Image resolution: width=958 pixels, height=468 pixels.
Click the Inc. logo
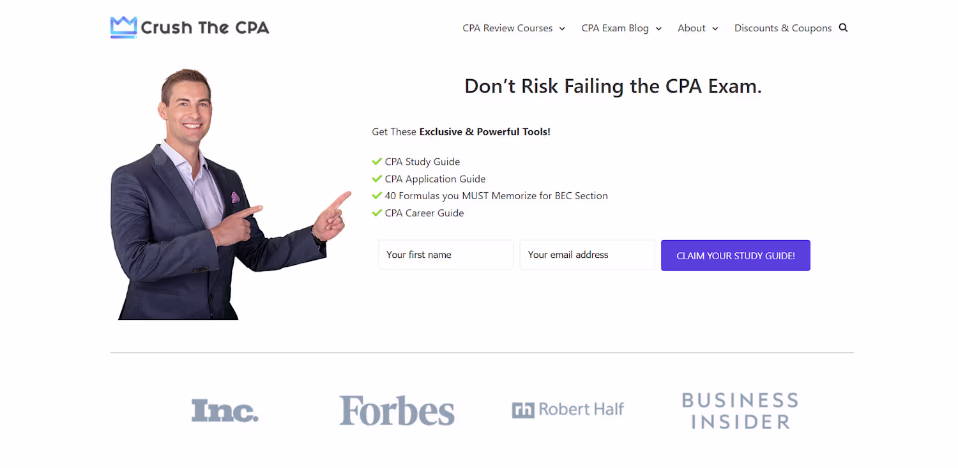[x=225, y=411]
